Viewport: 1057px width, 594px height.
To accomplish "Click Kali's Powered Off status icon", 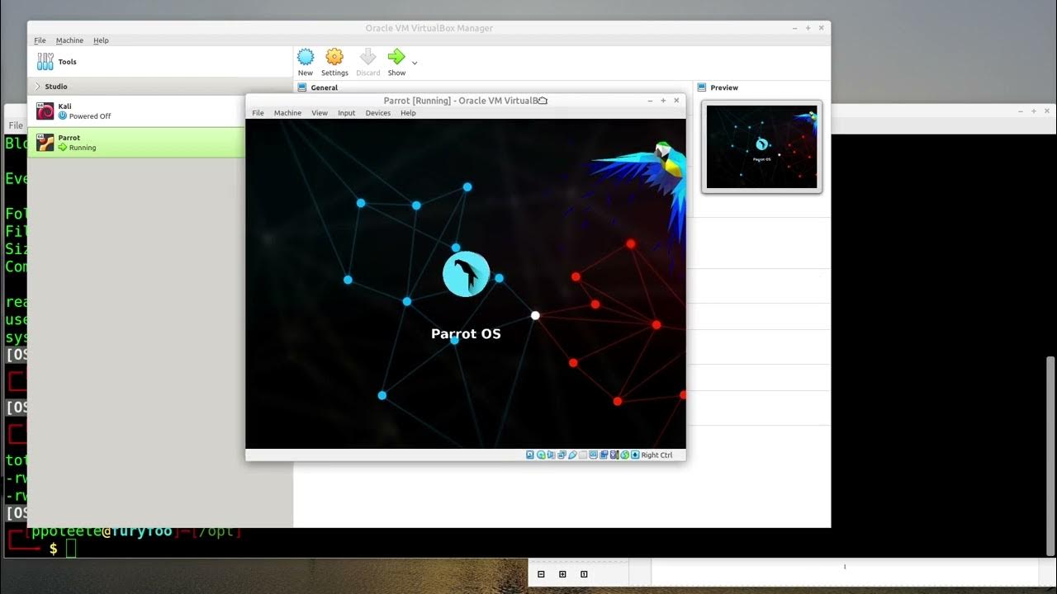I will [x=63, y=116].
